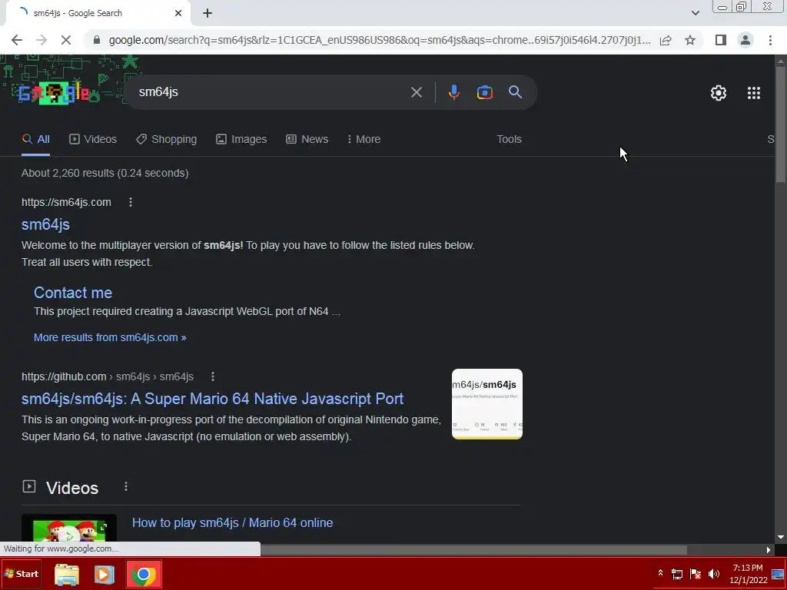Click the Google doodle logo
787x590 pixels.
coord(55,93)
